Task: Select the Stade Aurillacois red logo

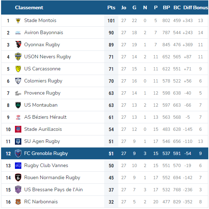Action: tap(18, 129)
